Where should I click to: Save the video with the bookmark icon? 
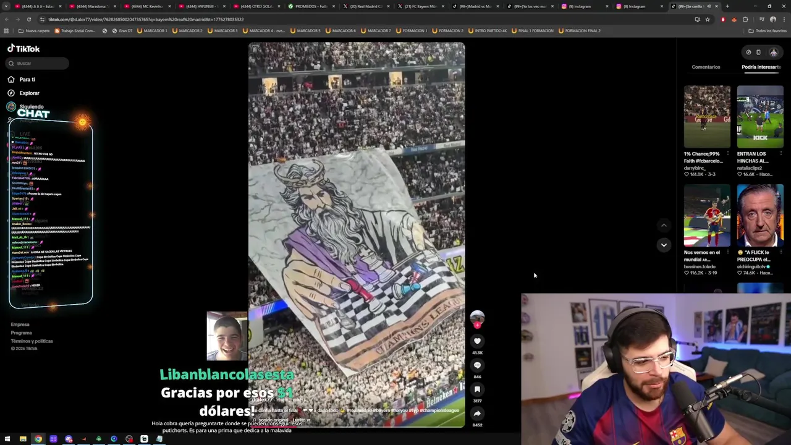click(477, 389)
